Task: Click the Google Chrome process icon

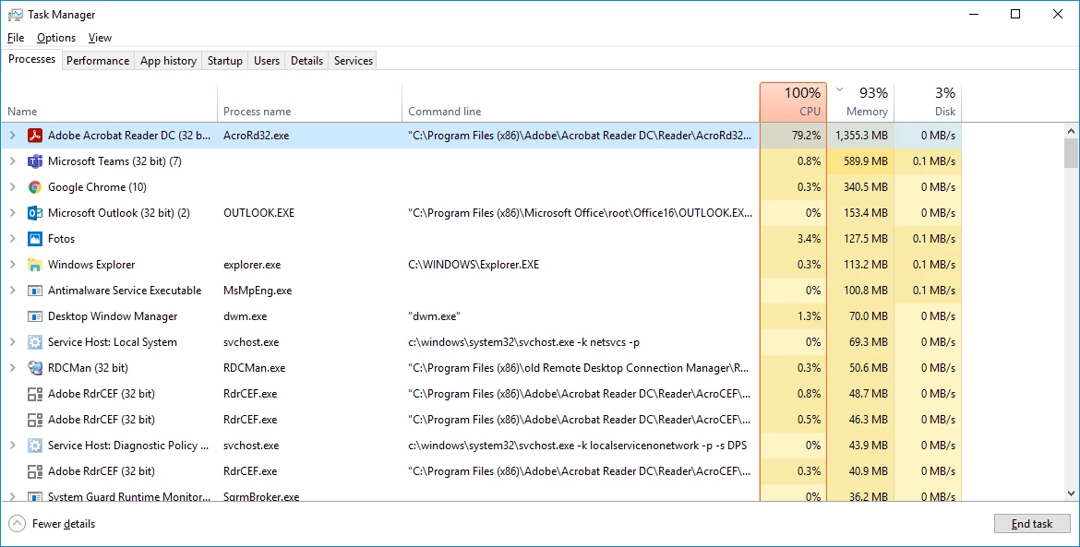Action: coord(34,187)
